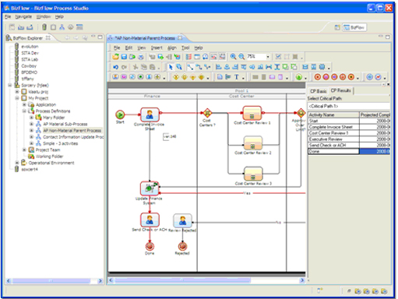Click the Zoom Out magnifier icon
The height and width of the screenshot is (299, 398).
pyautogui.click(x=241, y=57)
